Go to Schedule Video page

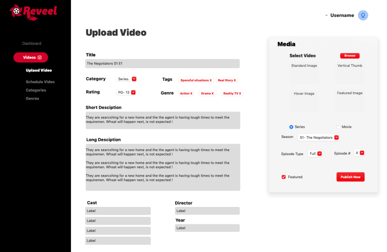[40, 81]
